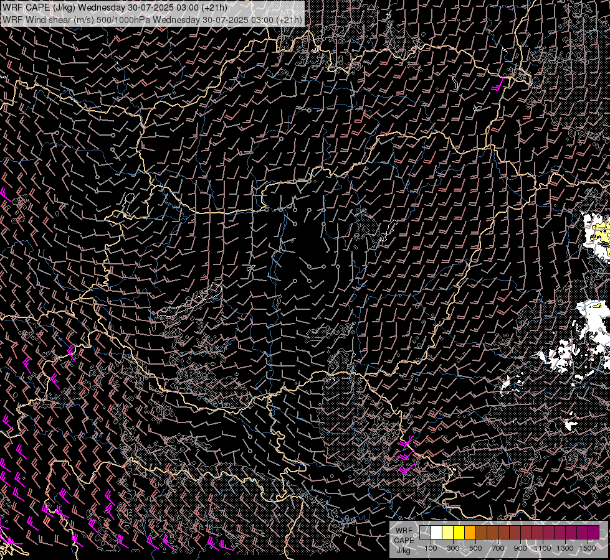Click the magenta-purple swatch at 1500
Screen dimensions: 610x560
click(594, 533)
